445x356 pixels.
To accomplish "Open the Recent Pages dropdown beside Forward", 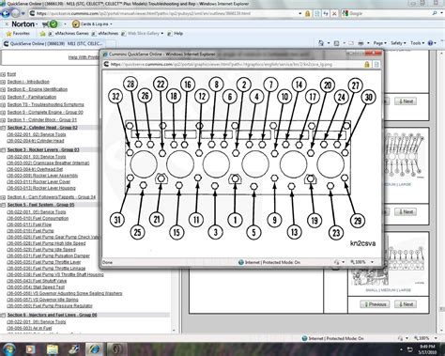I will (23, 14).
